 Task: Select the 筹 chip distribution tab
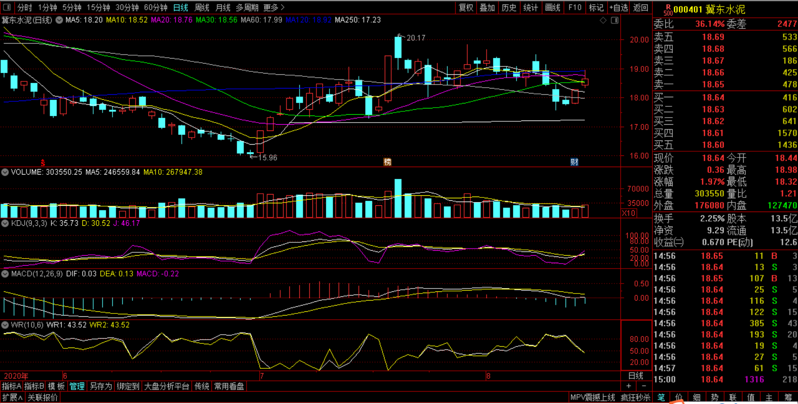tap(788, 397)
